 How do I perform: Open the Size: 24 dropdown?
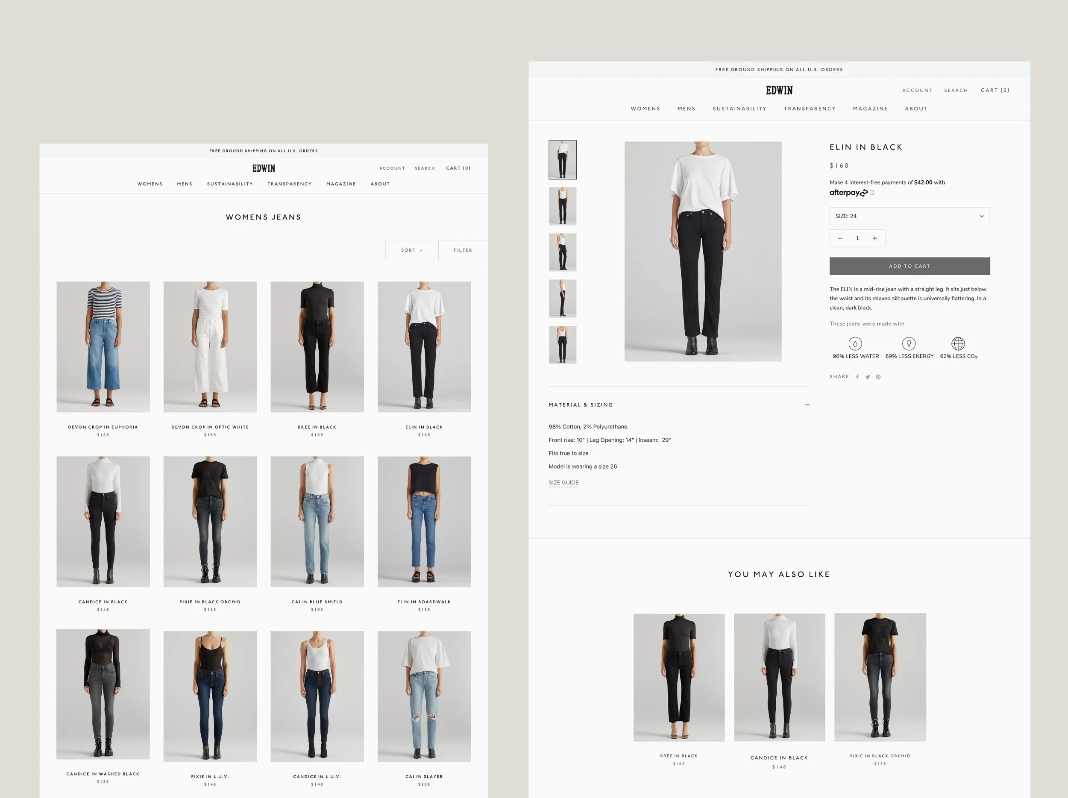(x=910, y=216)
